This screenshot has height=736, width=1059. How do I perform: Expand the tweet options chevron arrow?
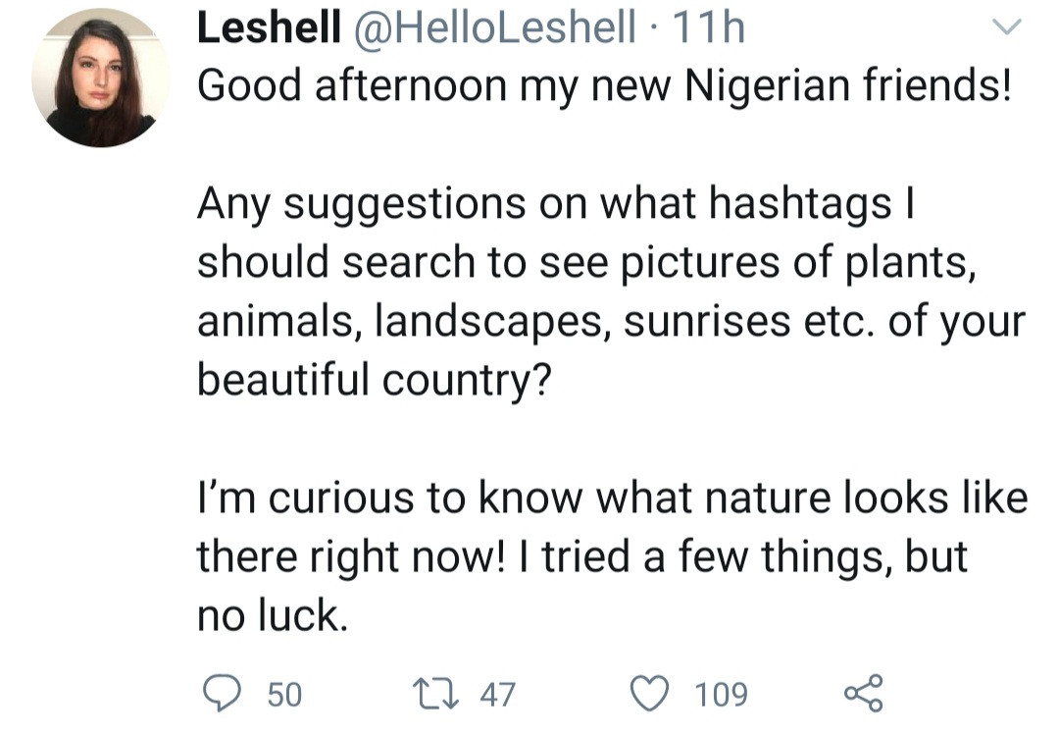[x=1007, y=27]
